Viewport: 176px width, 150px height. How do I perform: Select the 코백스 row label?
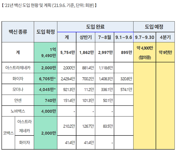pos(9,133)
